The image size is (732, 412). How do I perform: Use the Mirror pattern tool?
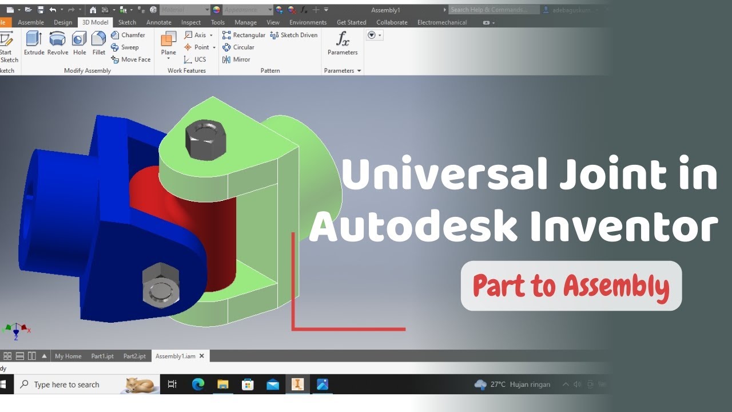coord(236,60)
